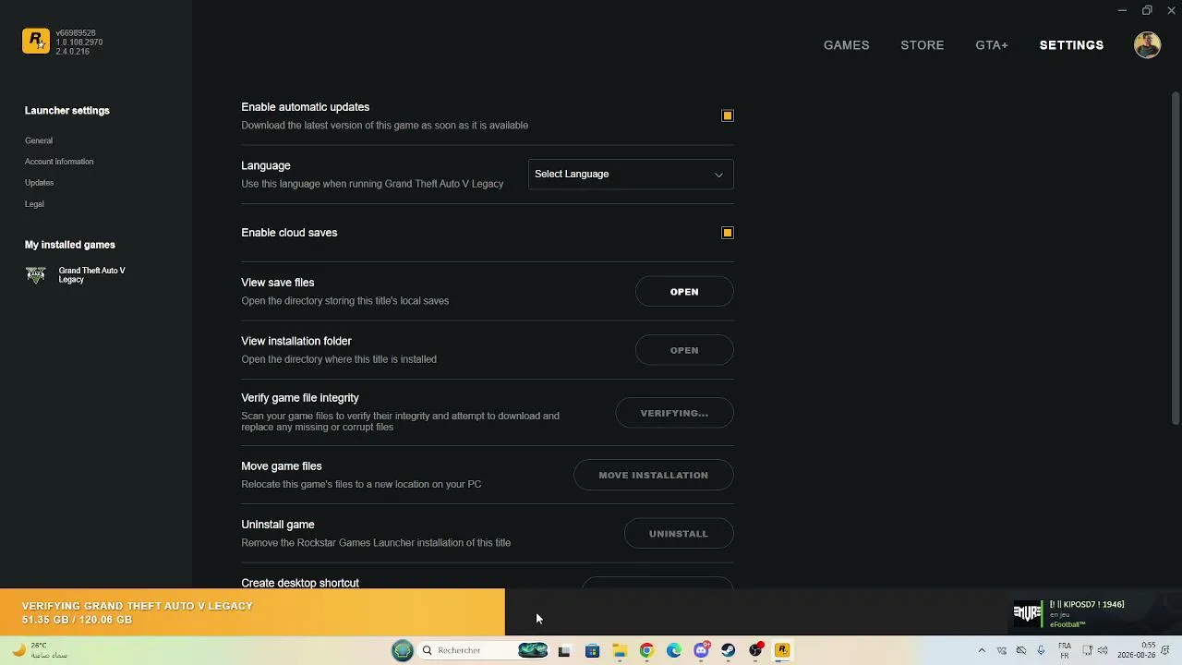Select Grand Theft Auto V Legacy entry
The image size is (1182, 665).
76,275
